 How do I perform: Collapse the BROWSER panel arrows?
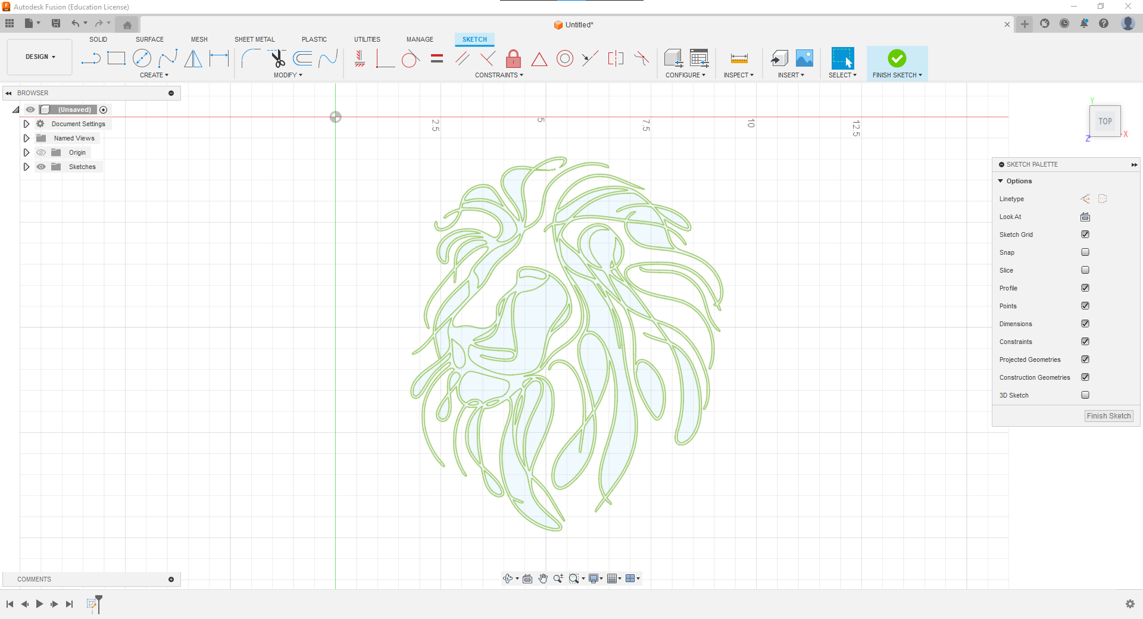(x=8, y=93)
